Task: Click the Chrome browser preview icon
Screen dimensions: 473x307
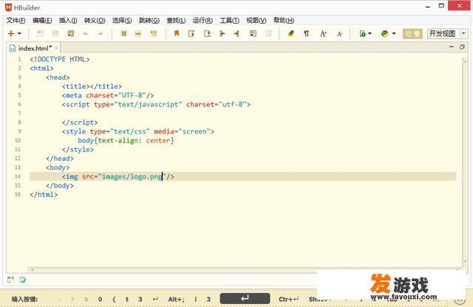Action: point(384,33)
